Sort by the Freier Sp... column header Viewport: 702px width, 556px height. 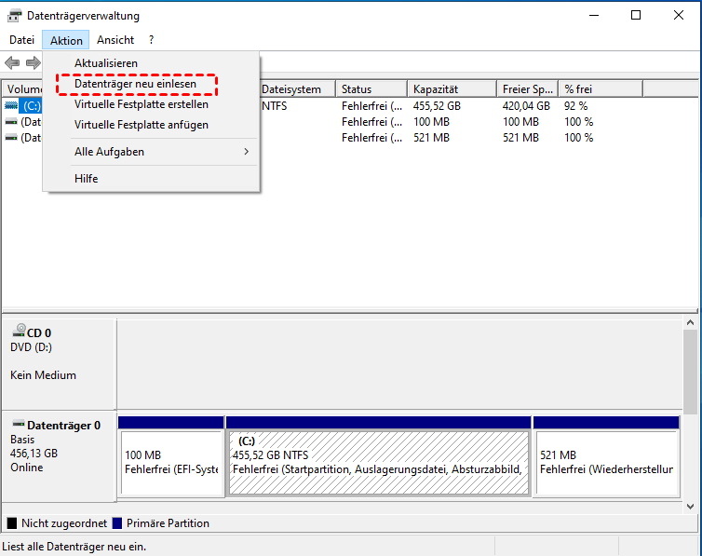(527, 89)
